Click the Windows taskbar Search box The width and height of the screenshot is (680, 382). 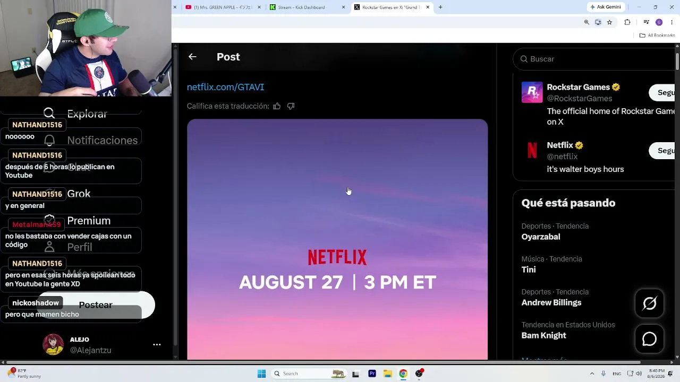pos(309,374)
